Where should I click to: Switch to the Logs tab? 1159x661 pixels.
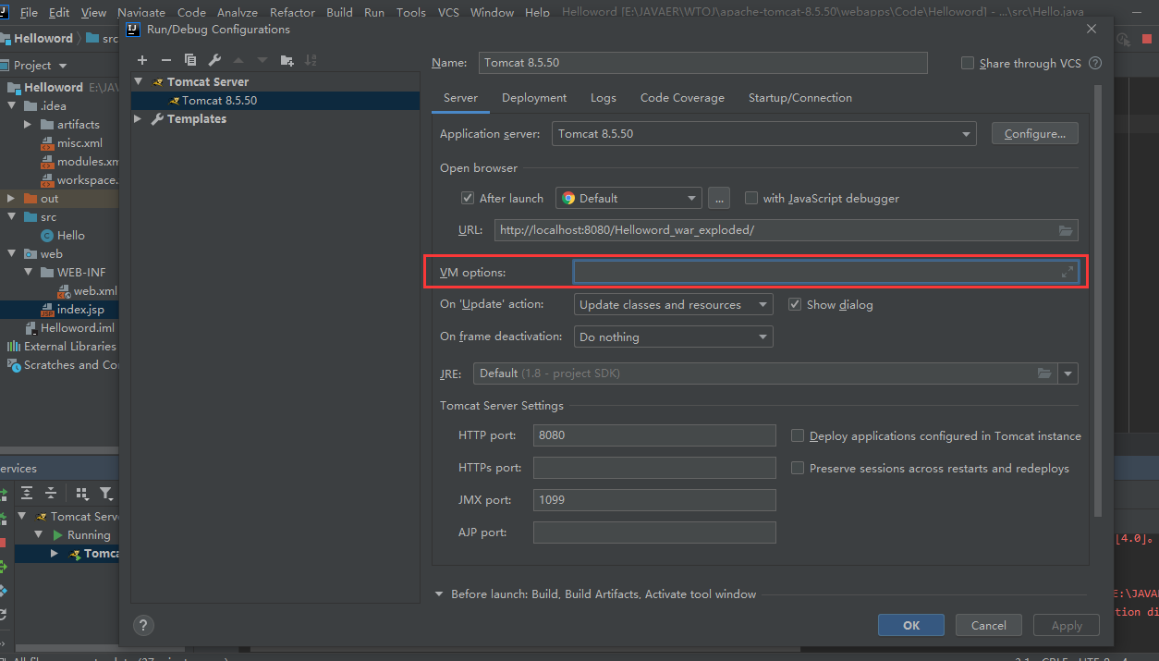click(604, 98)
